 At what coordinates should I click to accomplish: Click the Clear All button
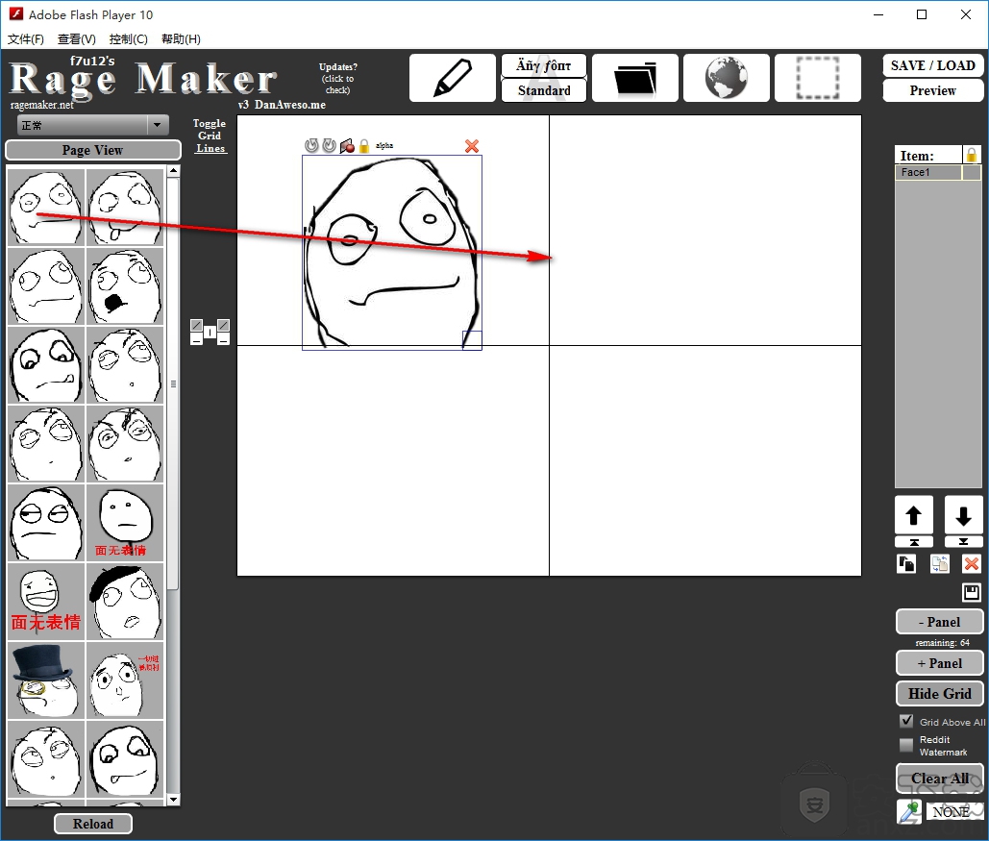(939, 779)
